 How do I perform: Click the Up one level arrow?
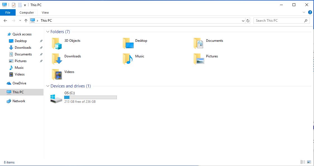tap(26, 21)
